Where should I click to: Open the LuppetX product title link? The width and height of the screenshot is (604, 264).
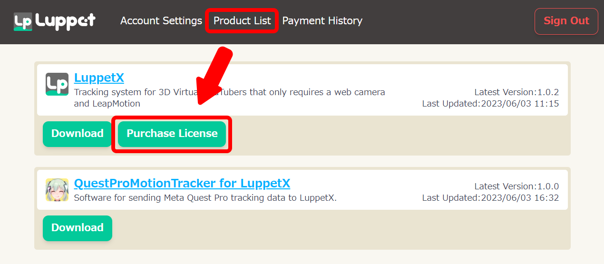click(99, 78)
